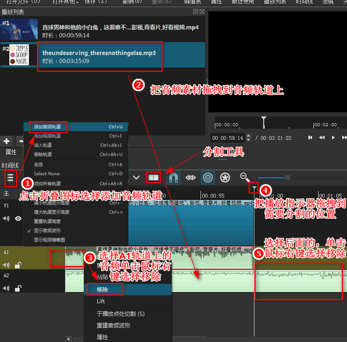Toggle the Snap magnet icon
Screen dimensions: 347x342
pyautogui.click(x=173, y=177)
